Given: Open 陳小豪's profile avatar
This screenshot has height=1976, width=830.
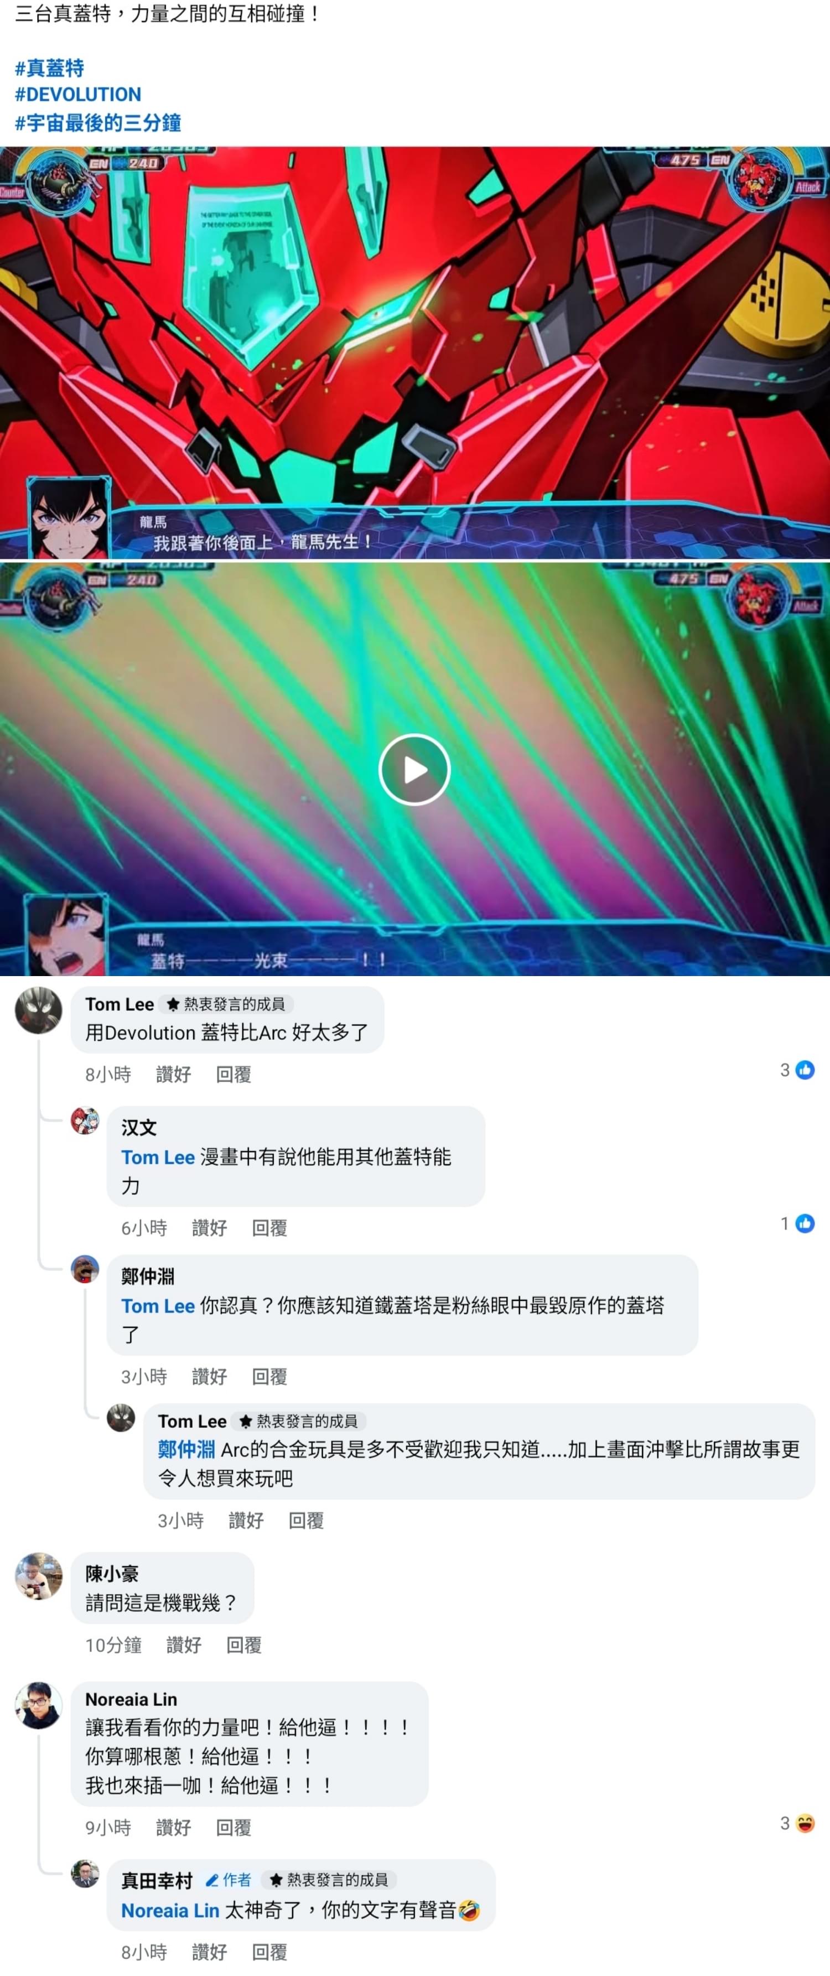Looking at the screenshot, I should pyautogui.click(x=38, y=1576).
